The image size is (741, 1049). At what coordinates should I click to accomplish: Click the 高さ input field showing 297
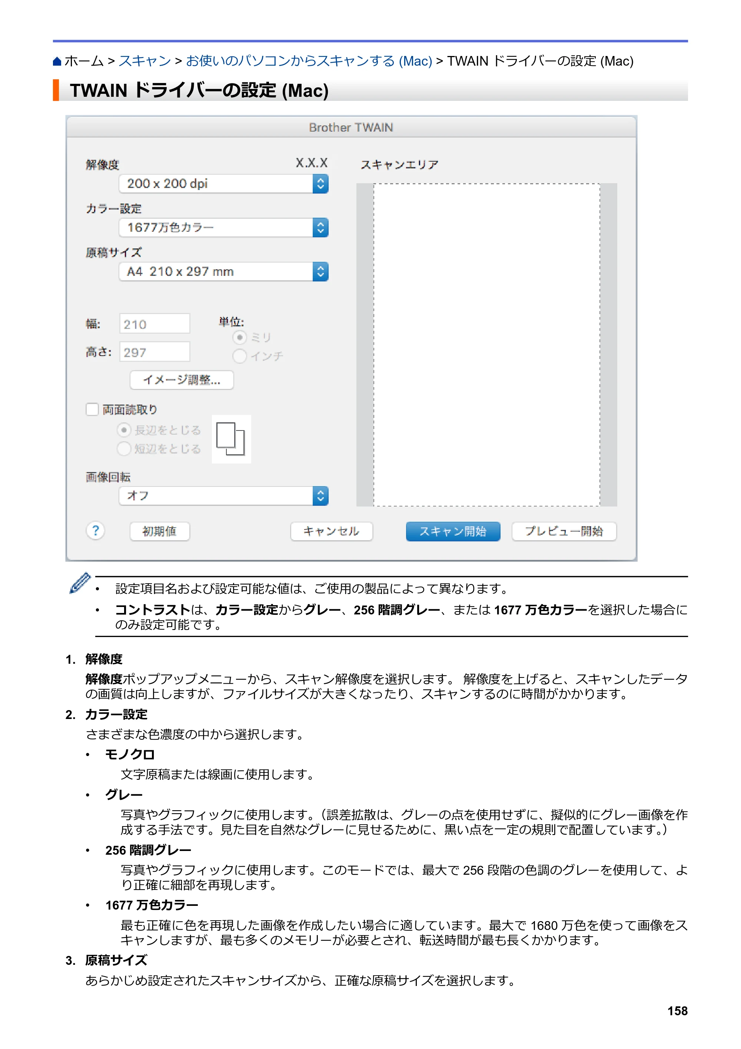[x=155, y=352]
